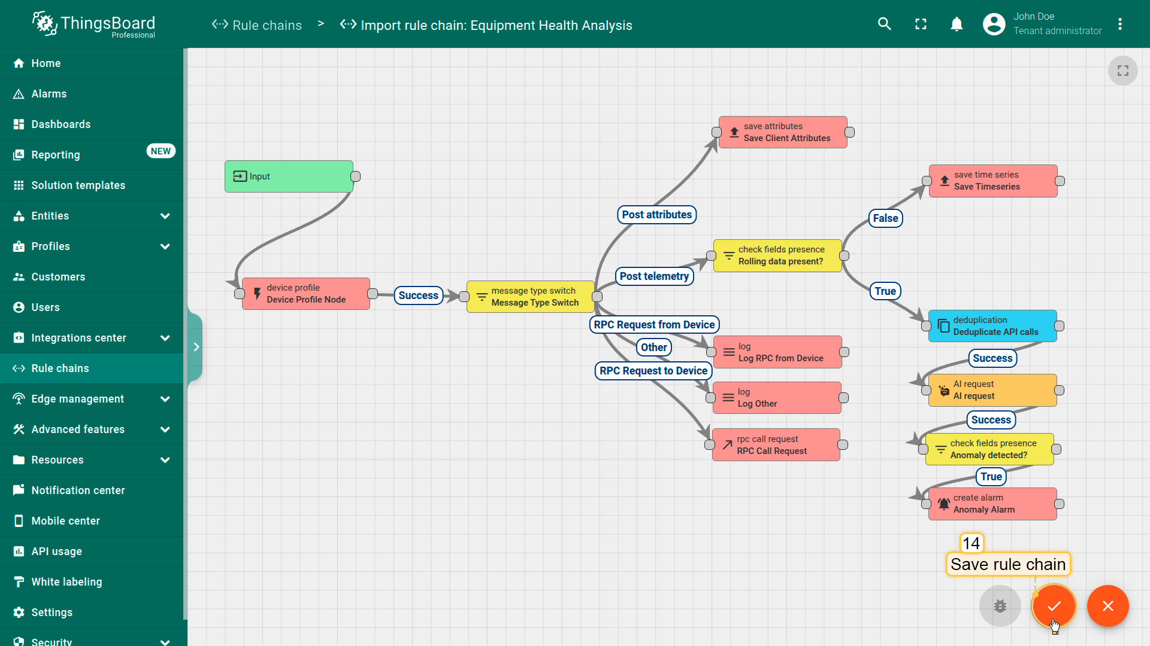
Task: Click the True label after Rolling data
Action: (x=885, y=291)
